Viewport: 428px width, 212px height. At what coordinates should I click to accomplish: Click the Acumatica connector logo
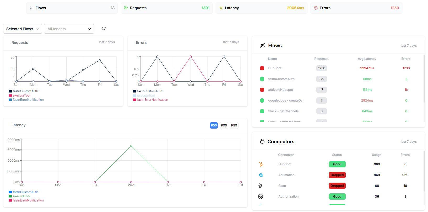coord(261,175)
